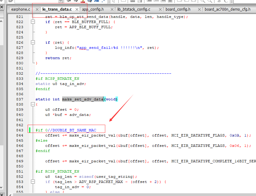This screenshot has height=196, width=256.
Task: Click "static u8 tag_in_adv;" declaration
Action: pyautogui.click(x=61, y=84)
